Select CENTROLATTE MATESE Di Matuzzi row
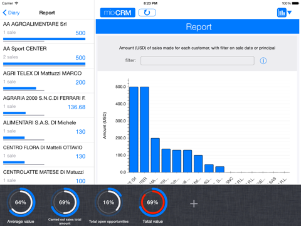Image resolution: width=301 pixels, height=226 pixels. pos(47,176)
